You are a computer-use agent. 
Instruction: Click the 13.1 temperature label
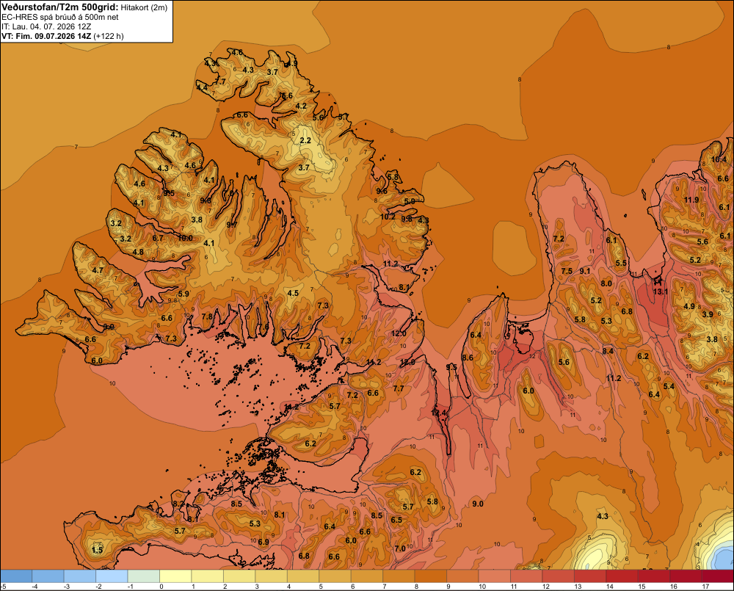[x=661, y=291]
